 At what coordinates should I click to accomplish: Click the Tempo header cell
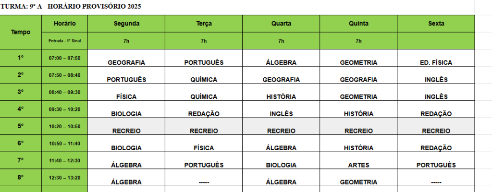21,32
